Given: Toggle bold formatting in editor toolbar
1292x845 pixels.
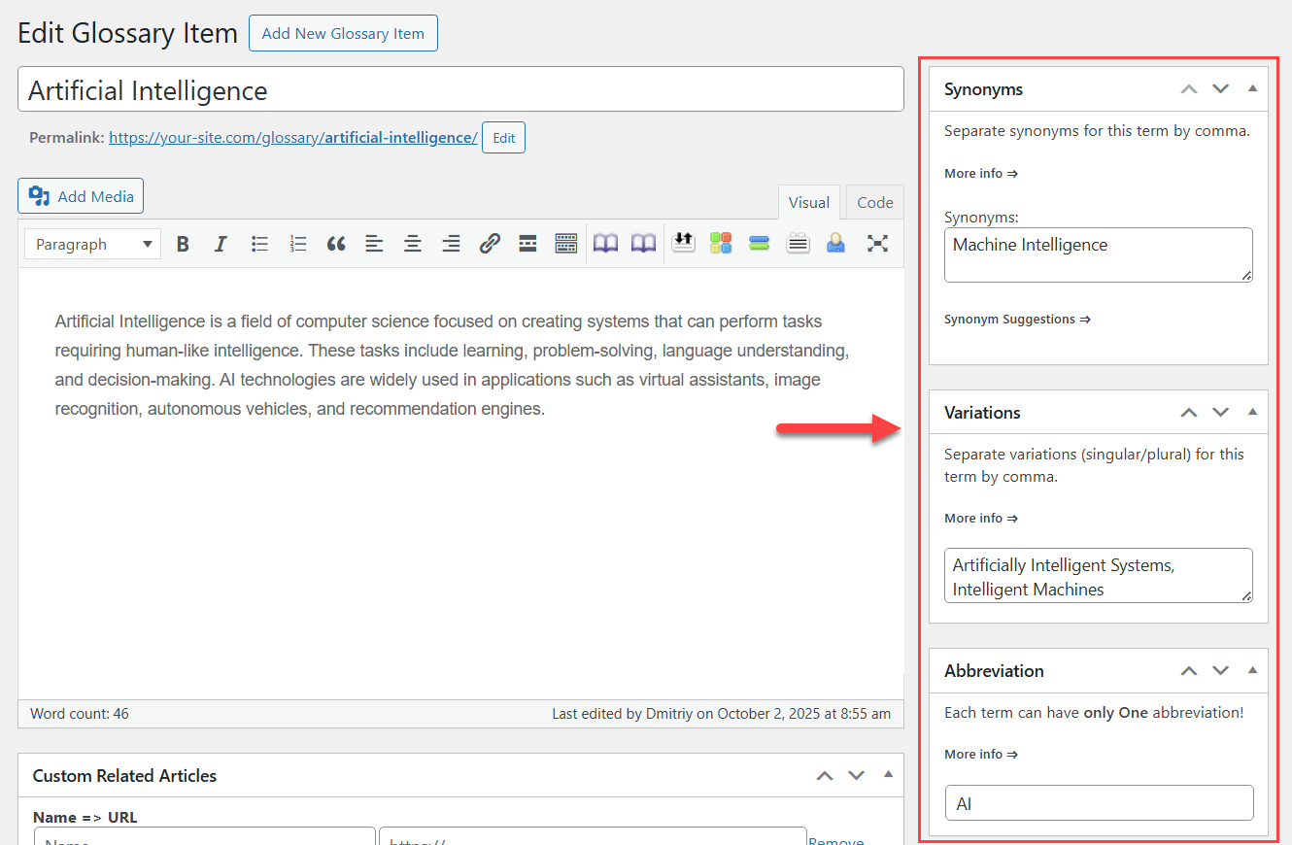Looking at the screenshot, I should click(183, 244).
